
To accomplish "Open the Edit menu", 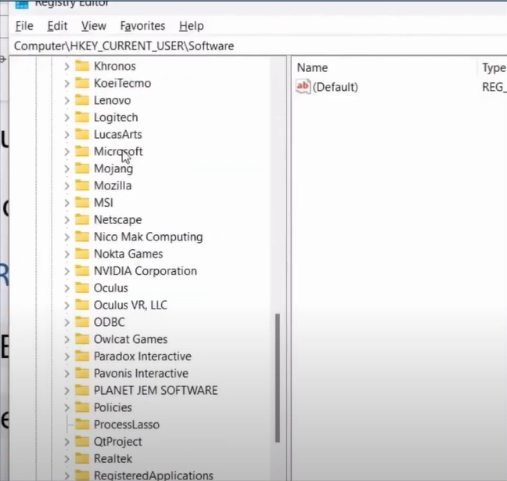I will pyautogui.click(x=57, y=26).
